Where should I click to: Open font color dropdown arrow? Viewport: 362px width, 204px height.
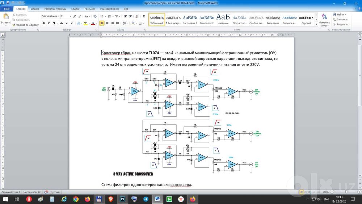(96, 23)
